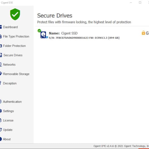The height and width of the screenshot is (149, 149).
Task: Click the Networks sidebar icon
Action: pyautogui.click(x=1, y=64)
